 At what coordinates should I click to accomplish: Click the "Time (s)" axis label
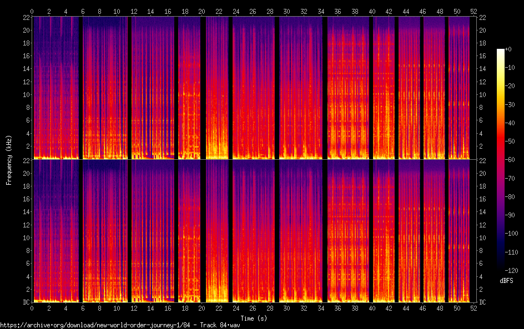[x=253, y=318]
